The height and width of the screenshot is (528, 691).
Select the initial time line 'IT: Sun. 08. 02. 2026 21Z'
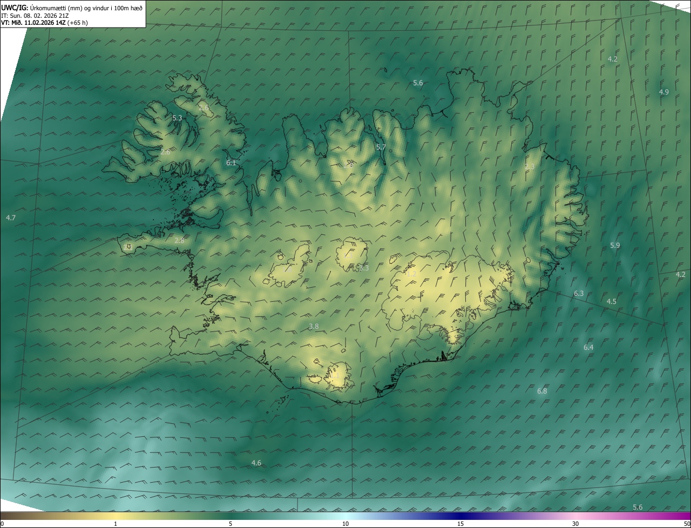click(x=35, y=15)
